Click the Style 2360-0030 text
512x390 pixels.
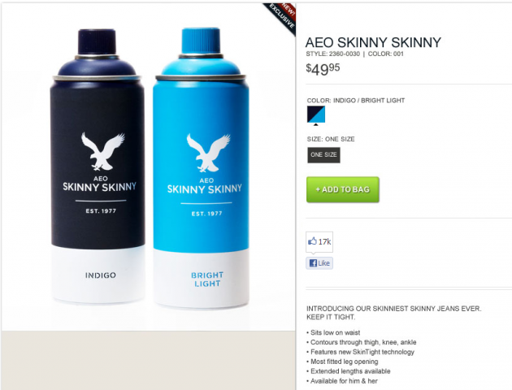click(332, 54)
